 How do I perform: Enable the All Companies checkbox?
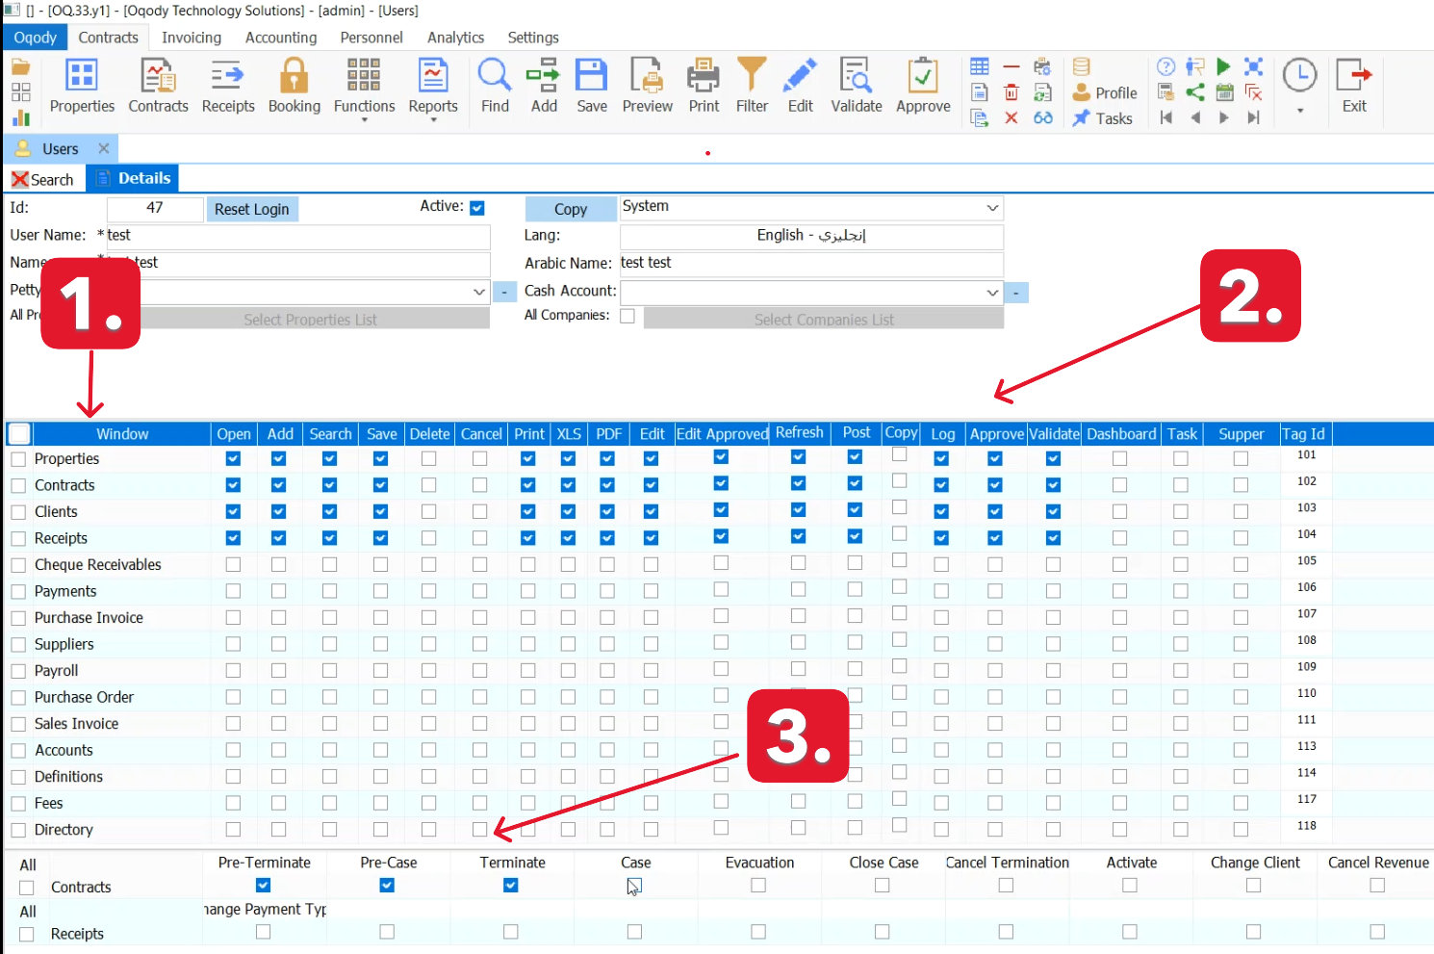point(627,316)
